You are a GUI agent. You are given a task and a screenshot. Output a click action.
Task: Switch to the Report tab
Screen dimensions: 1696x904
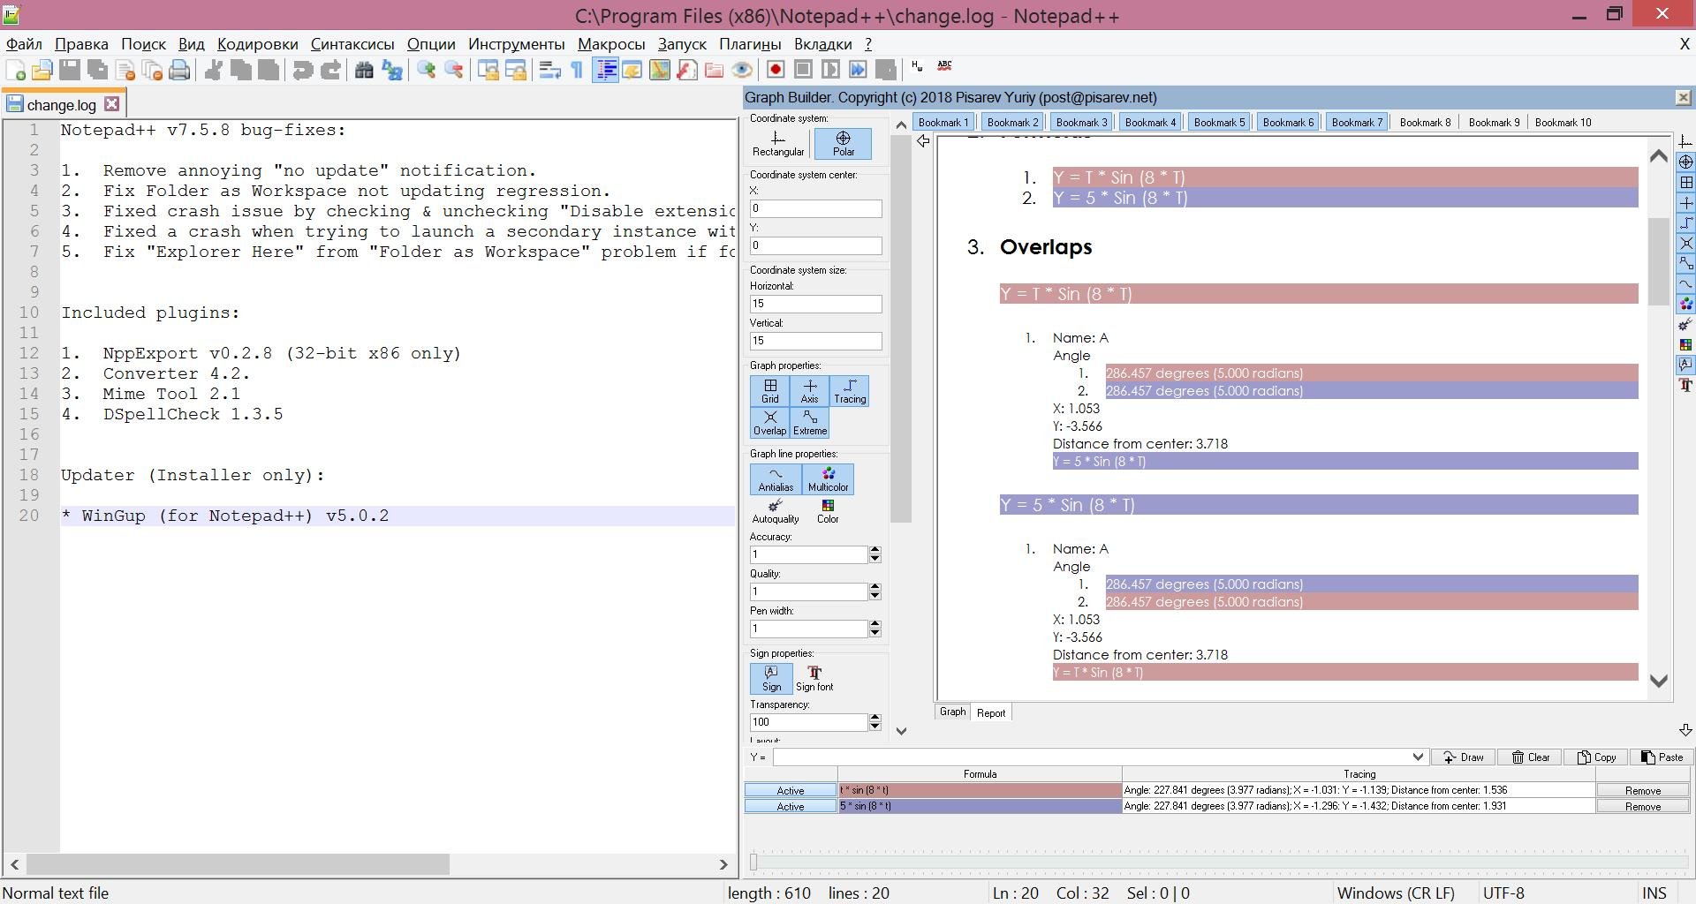point(991,712)
